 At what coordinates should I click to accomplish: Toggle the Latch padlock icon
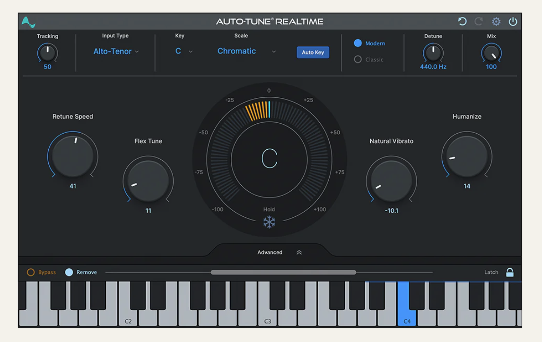[x=509, y=272]
